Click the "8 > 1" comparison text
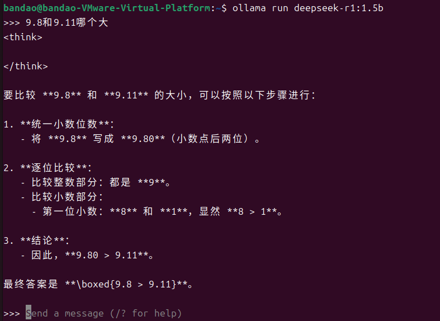This screenshot has height=321, width=440. pos(255,211)
